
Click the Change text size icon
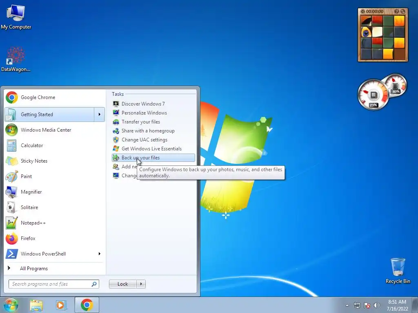[116, 176]
